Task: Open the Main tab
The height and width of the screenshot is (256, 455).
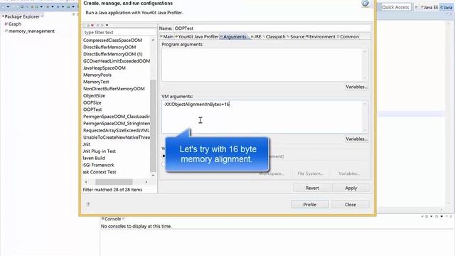Action: tap(166, 36)
